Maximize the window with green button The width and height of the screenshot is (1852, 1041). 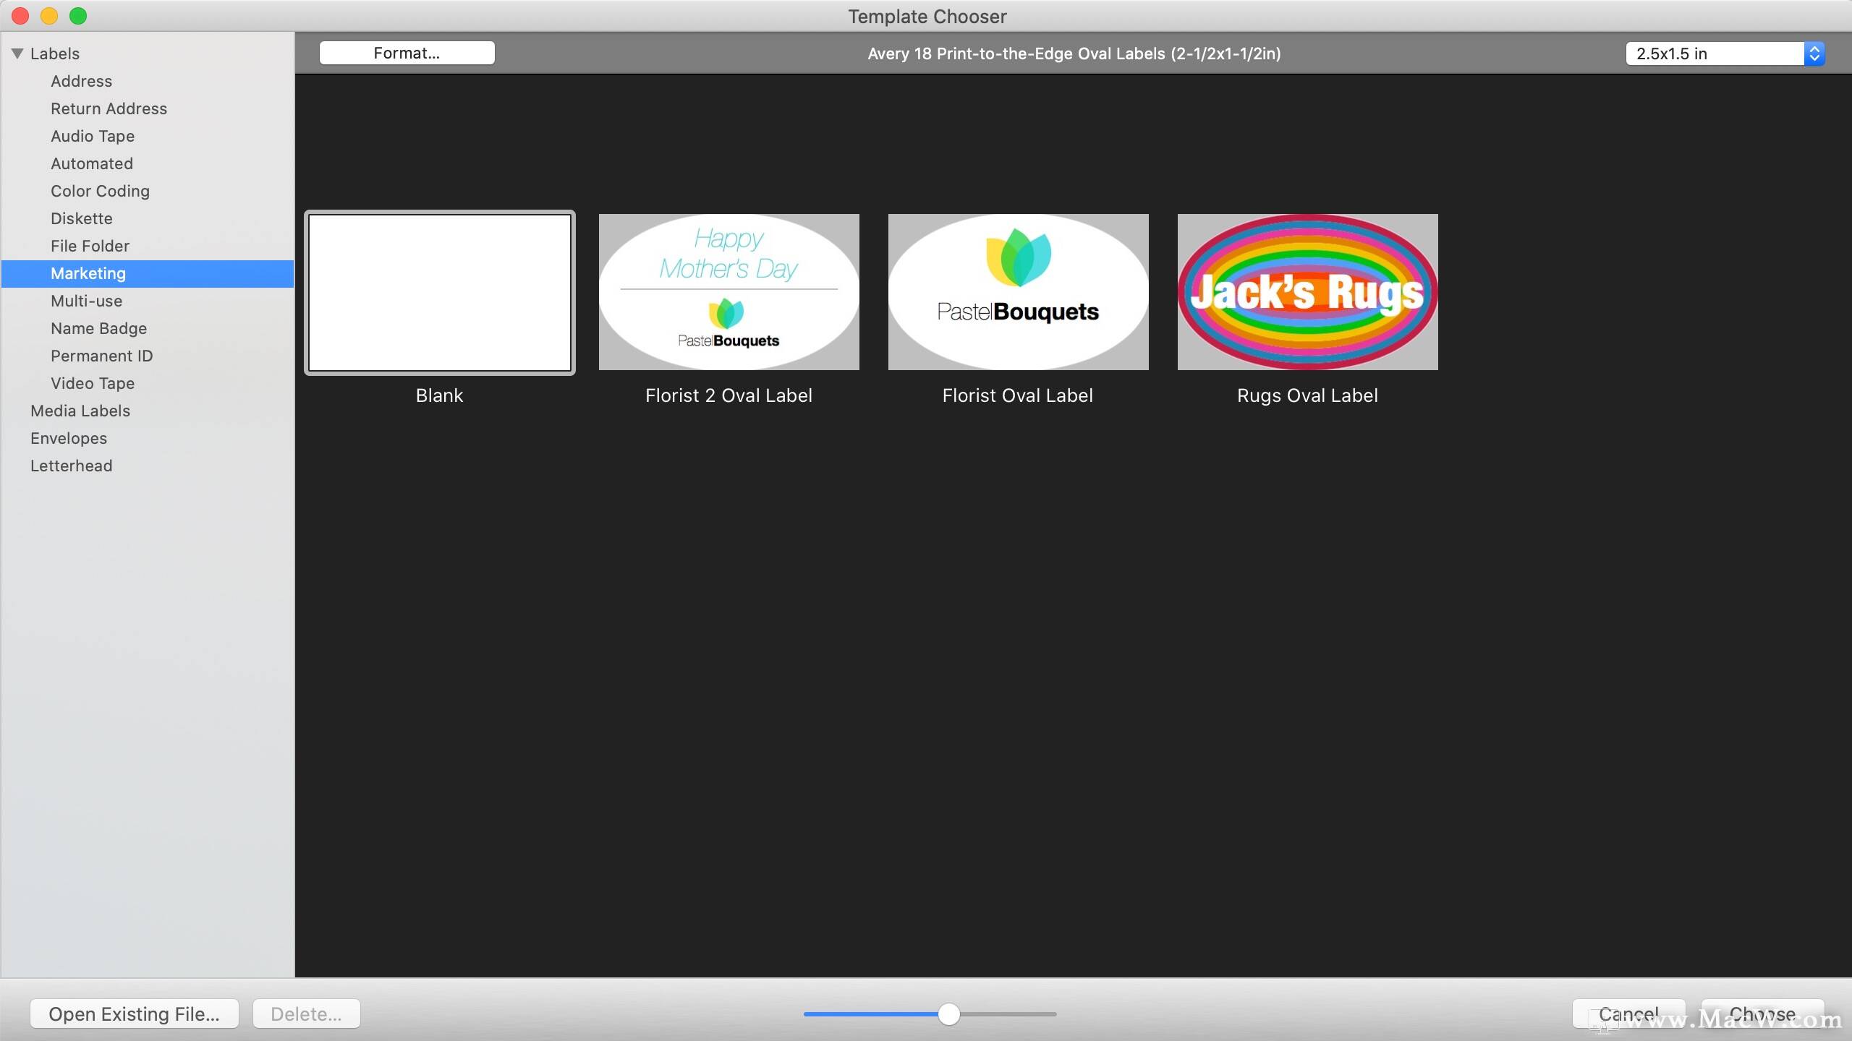78,16
